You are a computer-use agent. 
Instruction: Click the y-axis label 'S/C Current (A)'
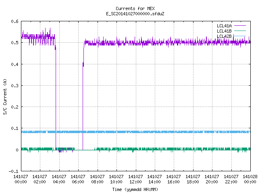tap(5, 96)
